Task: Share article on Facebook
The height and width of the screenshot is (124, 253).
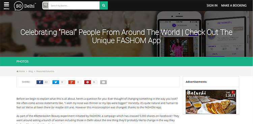Action: [x=40, y=82]
